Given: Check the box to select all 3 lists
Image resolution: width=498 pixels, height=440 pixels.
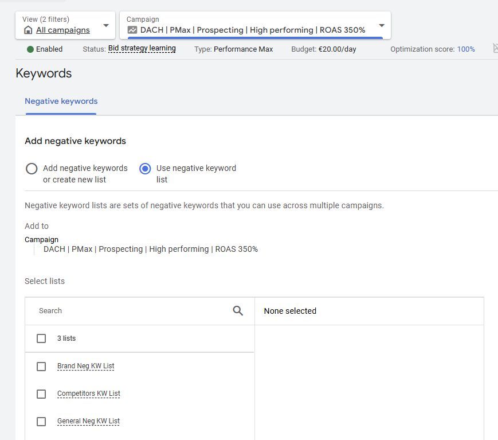Looking at the screenshot, I should (41, 338).
